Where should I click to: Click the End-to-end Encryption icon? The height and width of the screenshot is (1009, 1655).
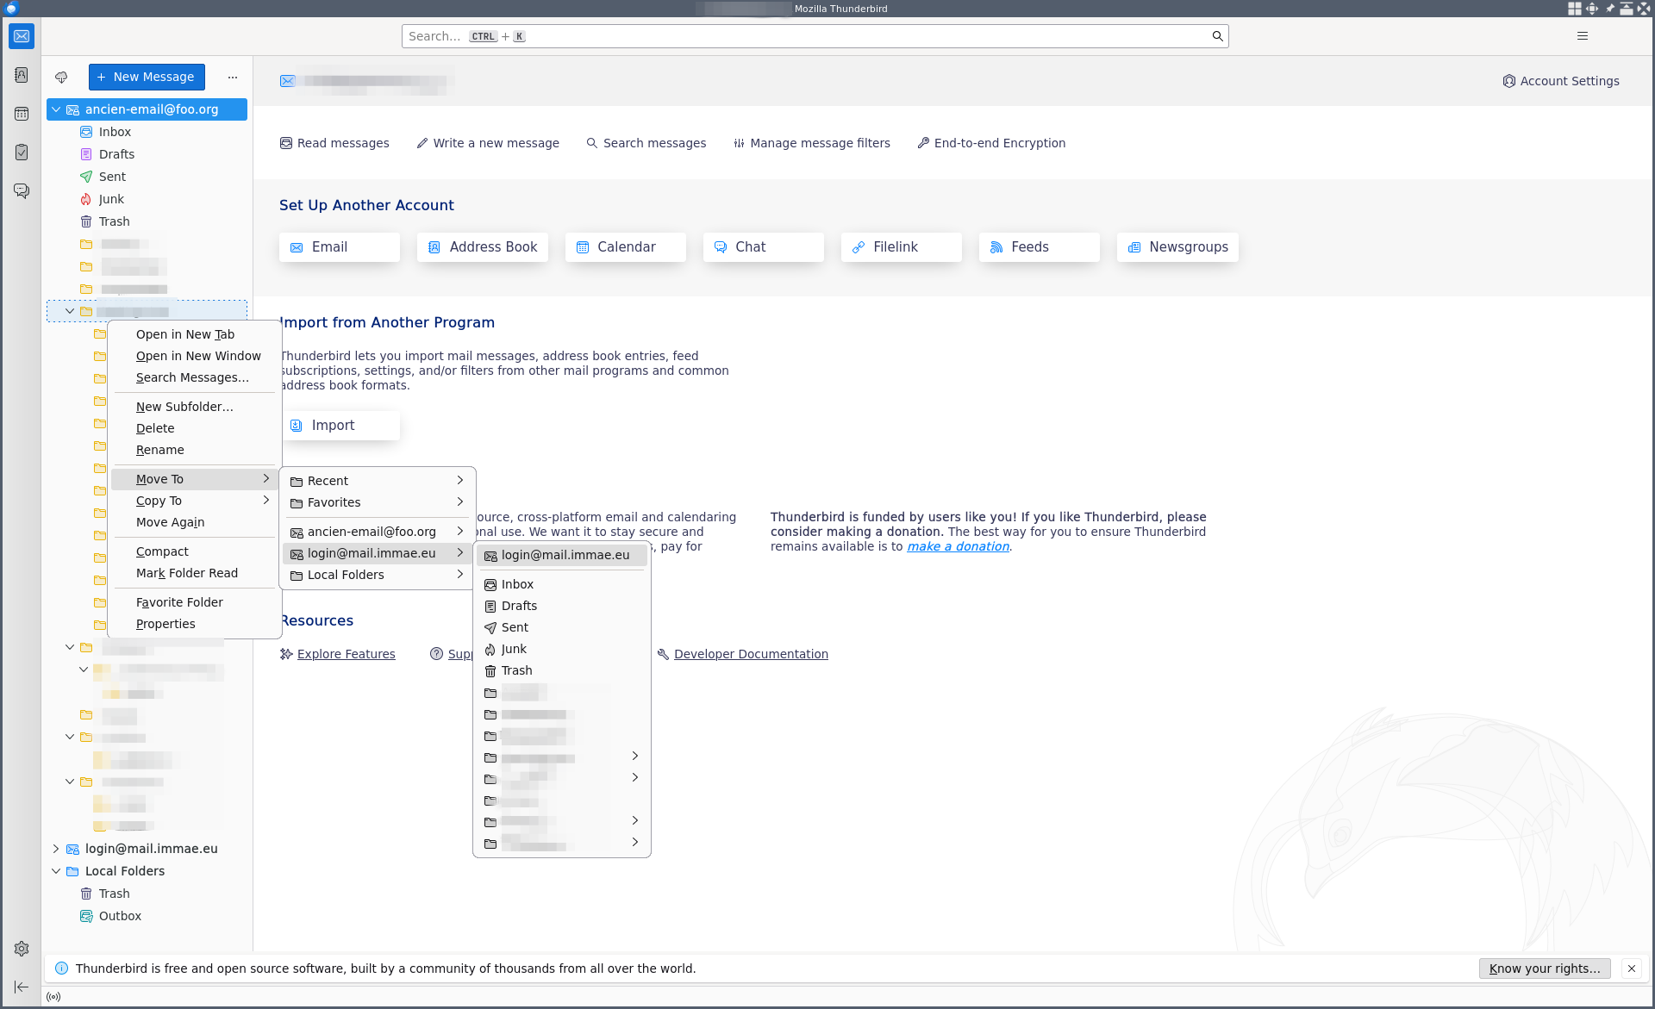(923, 143)
